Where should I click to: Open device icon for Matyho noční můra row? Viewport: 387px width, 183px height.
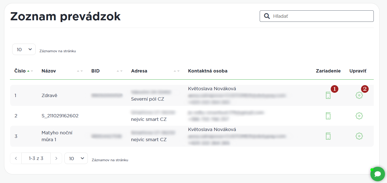click(x=328, y=136)
